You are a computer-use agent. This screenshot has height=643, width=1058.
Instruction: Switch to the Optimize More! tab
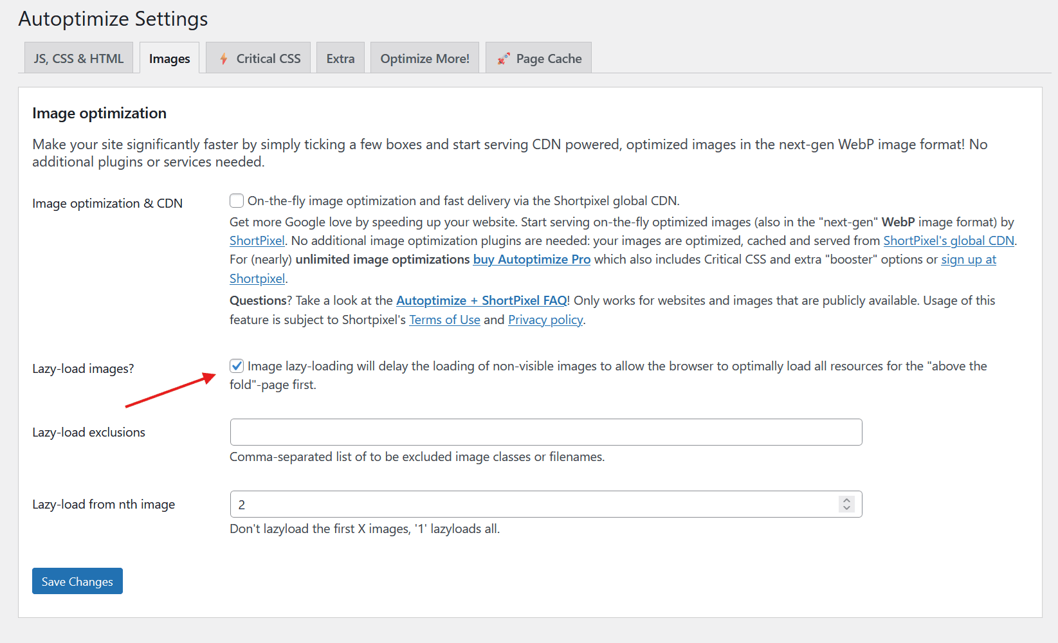(x=424, y=58)
